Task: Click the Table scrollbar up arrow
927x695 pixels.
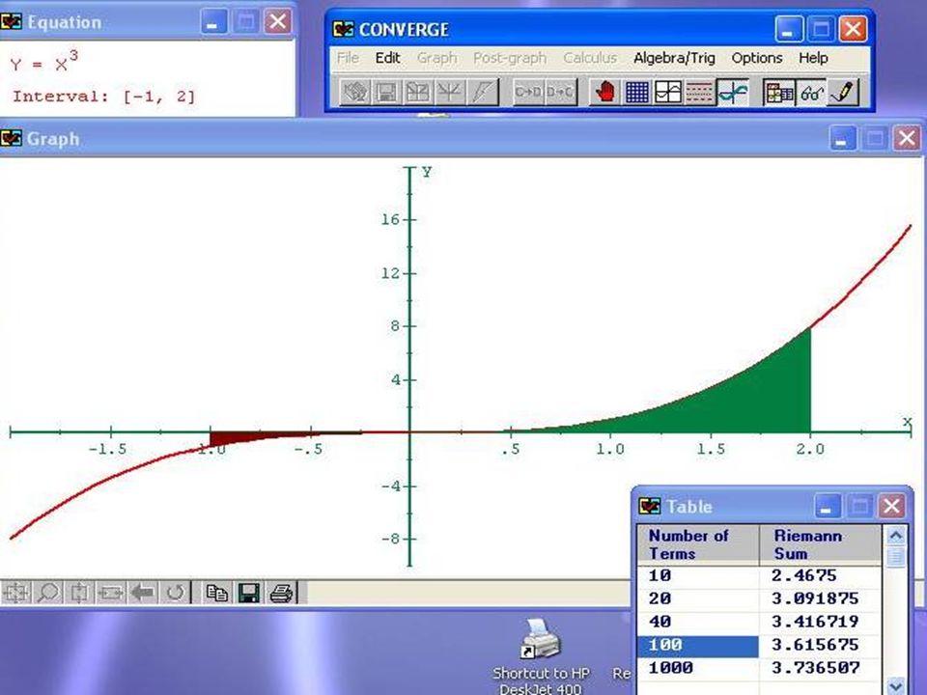Action: (896, 536)
